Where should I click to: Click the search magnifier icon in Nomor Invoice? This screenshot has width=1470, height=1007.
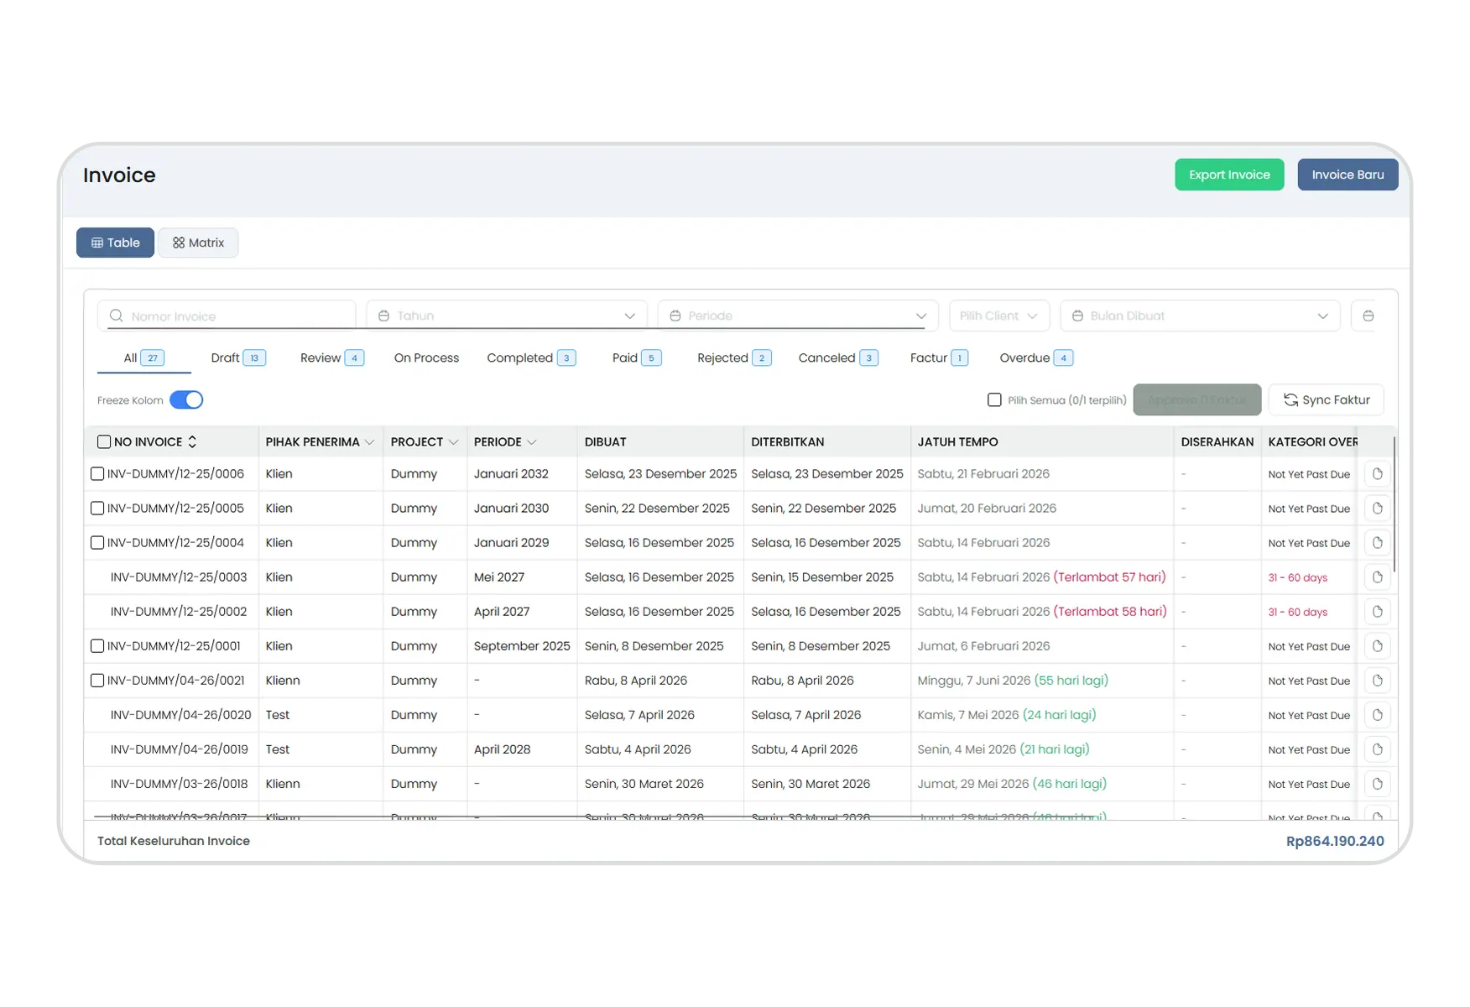tap(117, 316)
